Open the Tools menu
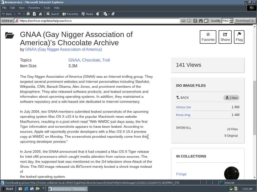The height and width of the screenshot is (192, 257). pyautogui.click(x=47, y=8)
